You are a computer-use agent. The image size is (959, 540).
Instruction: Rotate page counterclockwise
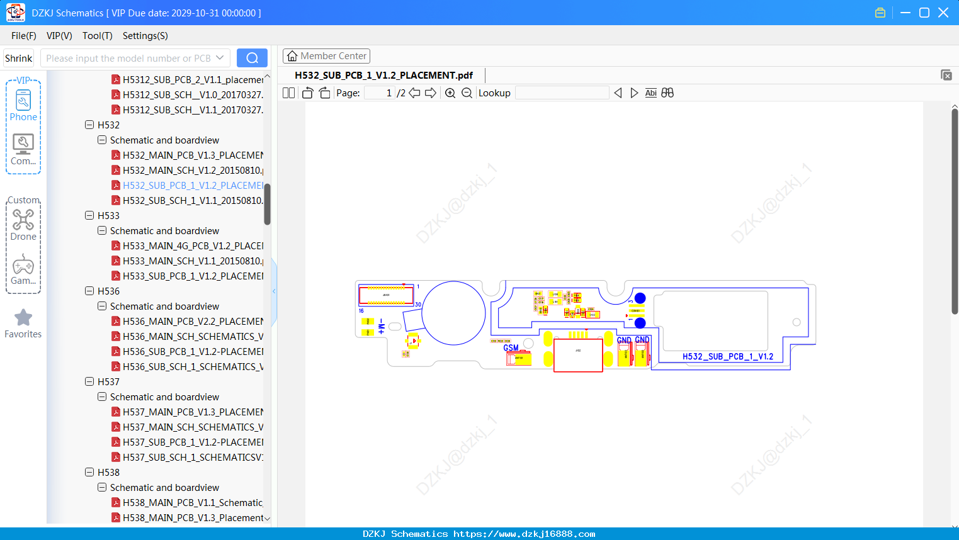[x=307, y=93]
